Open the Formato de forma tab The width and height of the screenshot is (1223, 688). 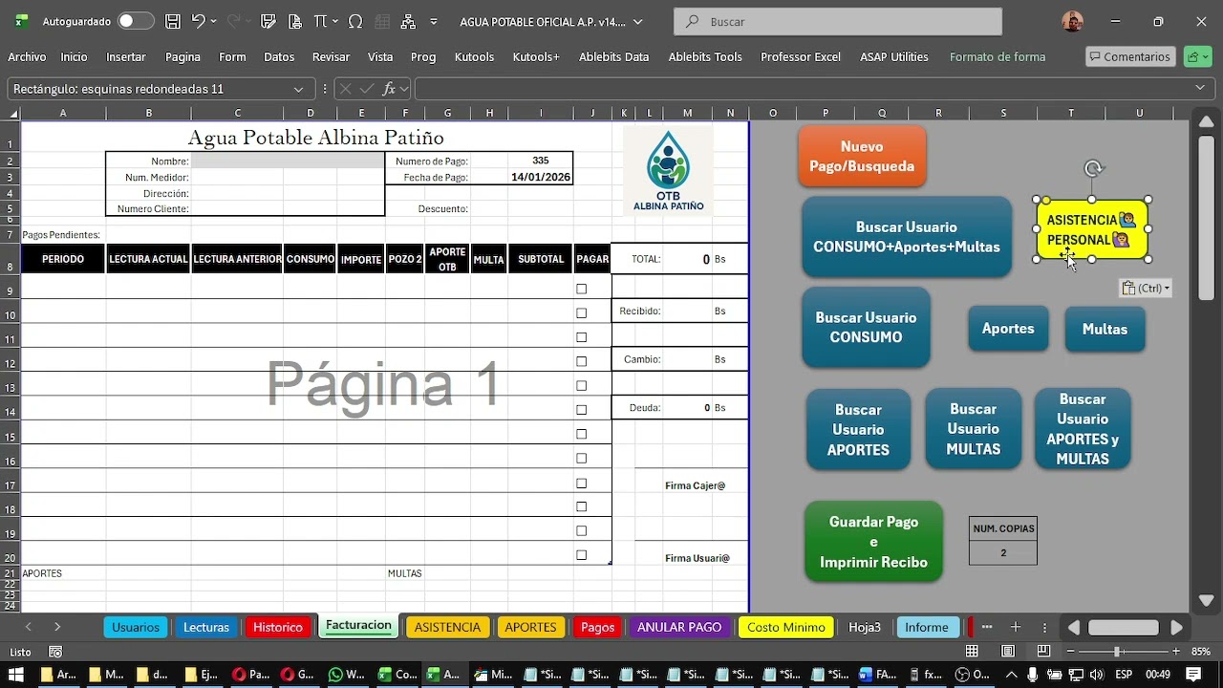pyautogui.click(x=998, y=56)
